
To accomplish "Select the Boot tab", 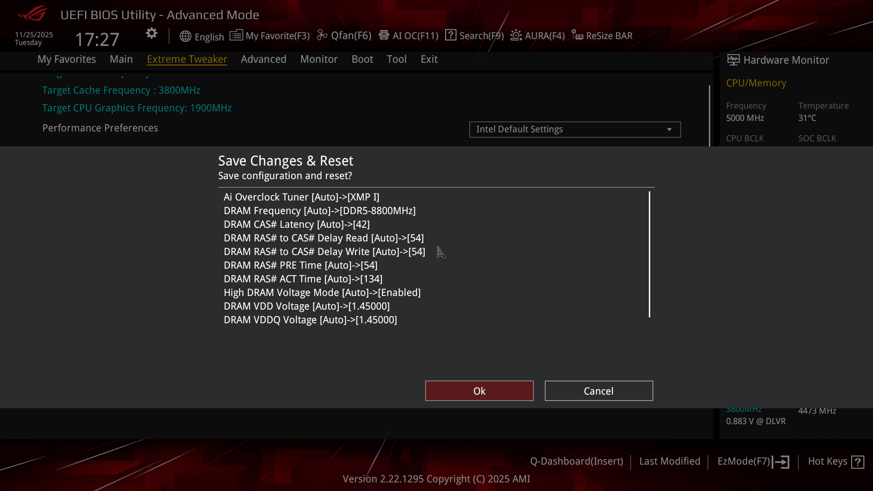I will tap(362, 59).
